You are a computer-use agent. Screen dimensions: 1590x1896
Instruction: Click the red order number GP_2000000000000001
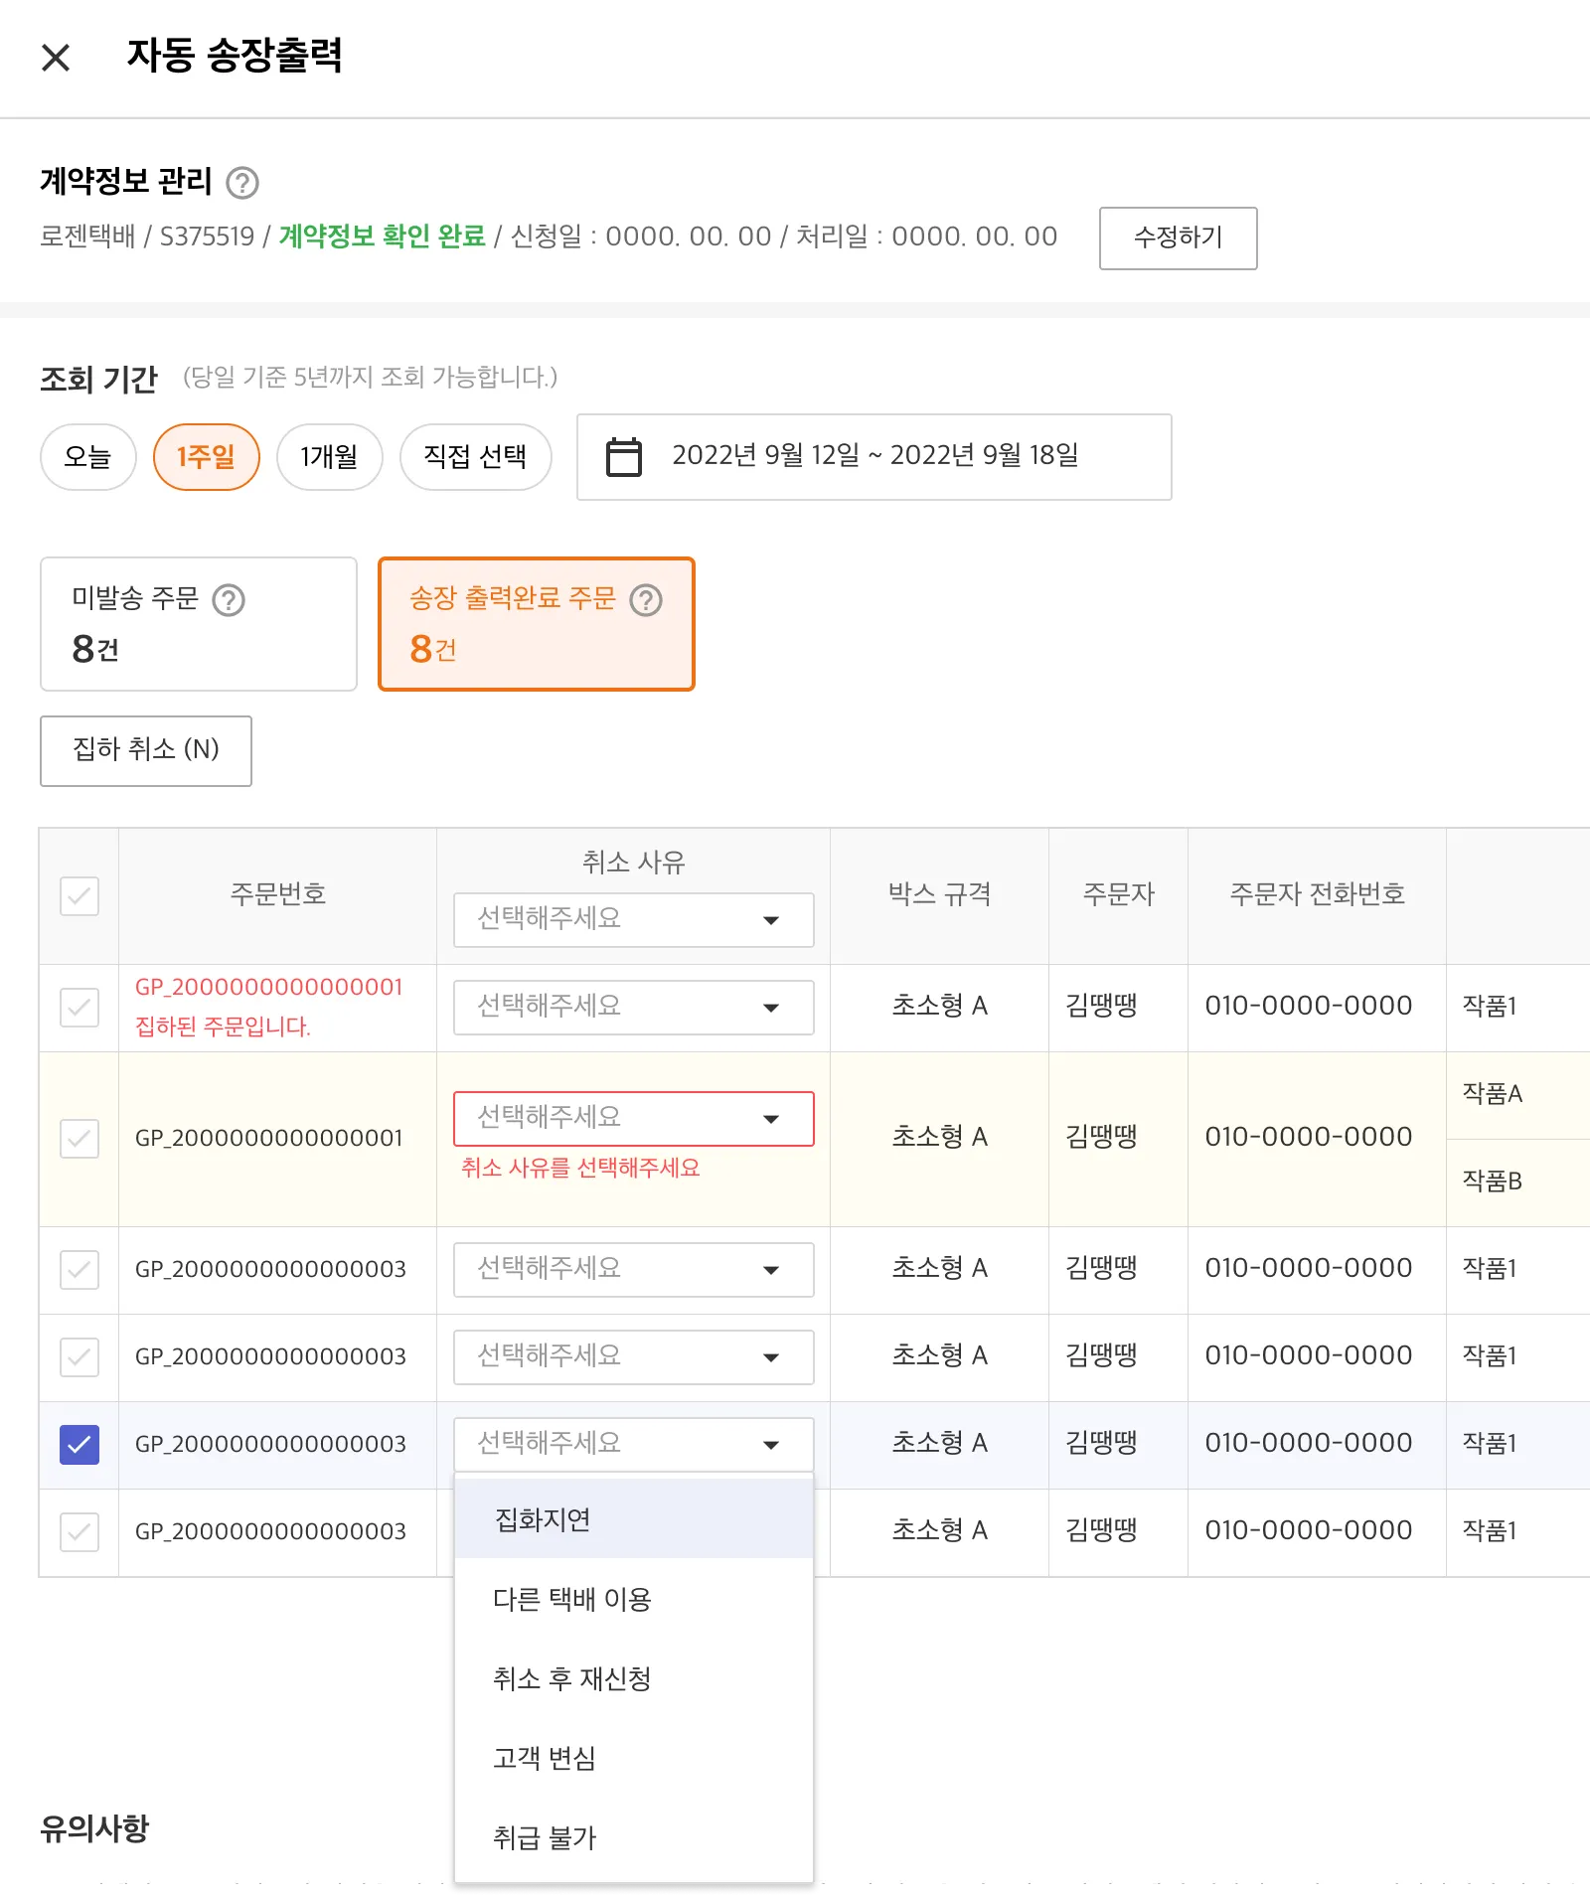pyautogui.click(x=269, y=987)
